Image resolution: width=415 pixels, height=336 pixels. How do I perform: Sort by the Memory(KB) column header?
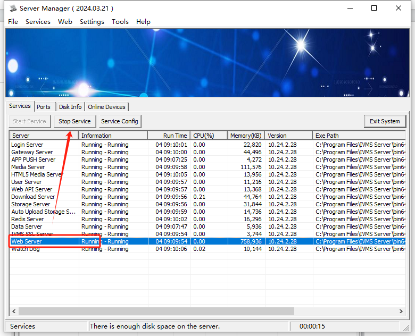pos(246,136)
